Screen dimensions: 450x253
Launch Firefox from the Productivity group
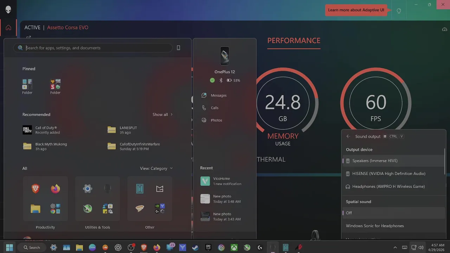coord(55,189)
